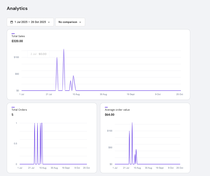Click the chevron arrow next to No comparison
210x176 pixels.
[80, 22]
